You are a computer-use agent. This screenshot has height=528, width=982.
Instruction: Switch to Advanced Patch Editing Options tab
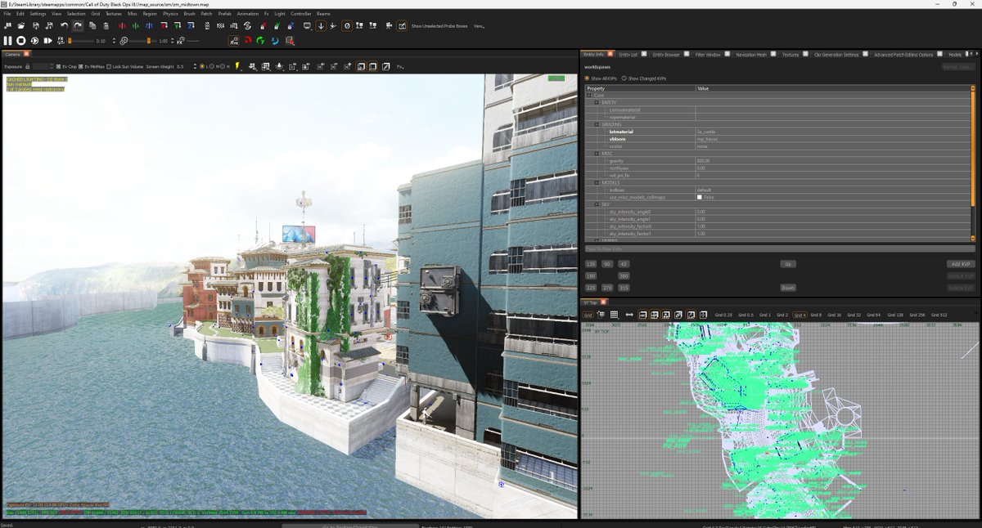click(903, 55)
